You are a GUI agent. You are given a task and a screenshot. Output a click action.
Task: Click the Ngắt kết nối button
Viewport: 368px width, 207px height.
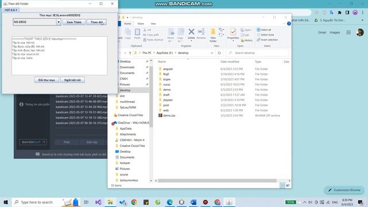coord(72,80)
